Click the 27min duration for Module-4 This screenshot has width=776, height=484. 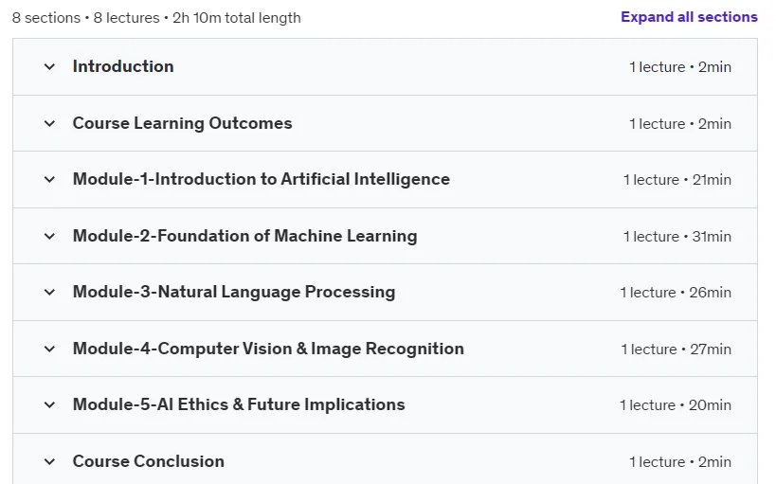tap(711, 350)
